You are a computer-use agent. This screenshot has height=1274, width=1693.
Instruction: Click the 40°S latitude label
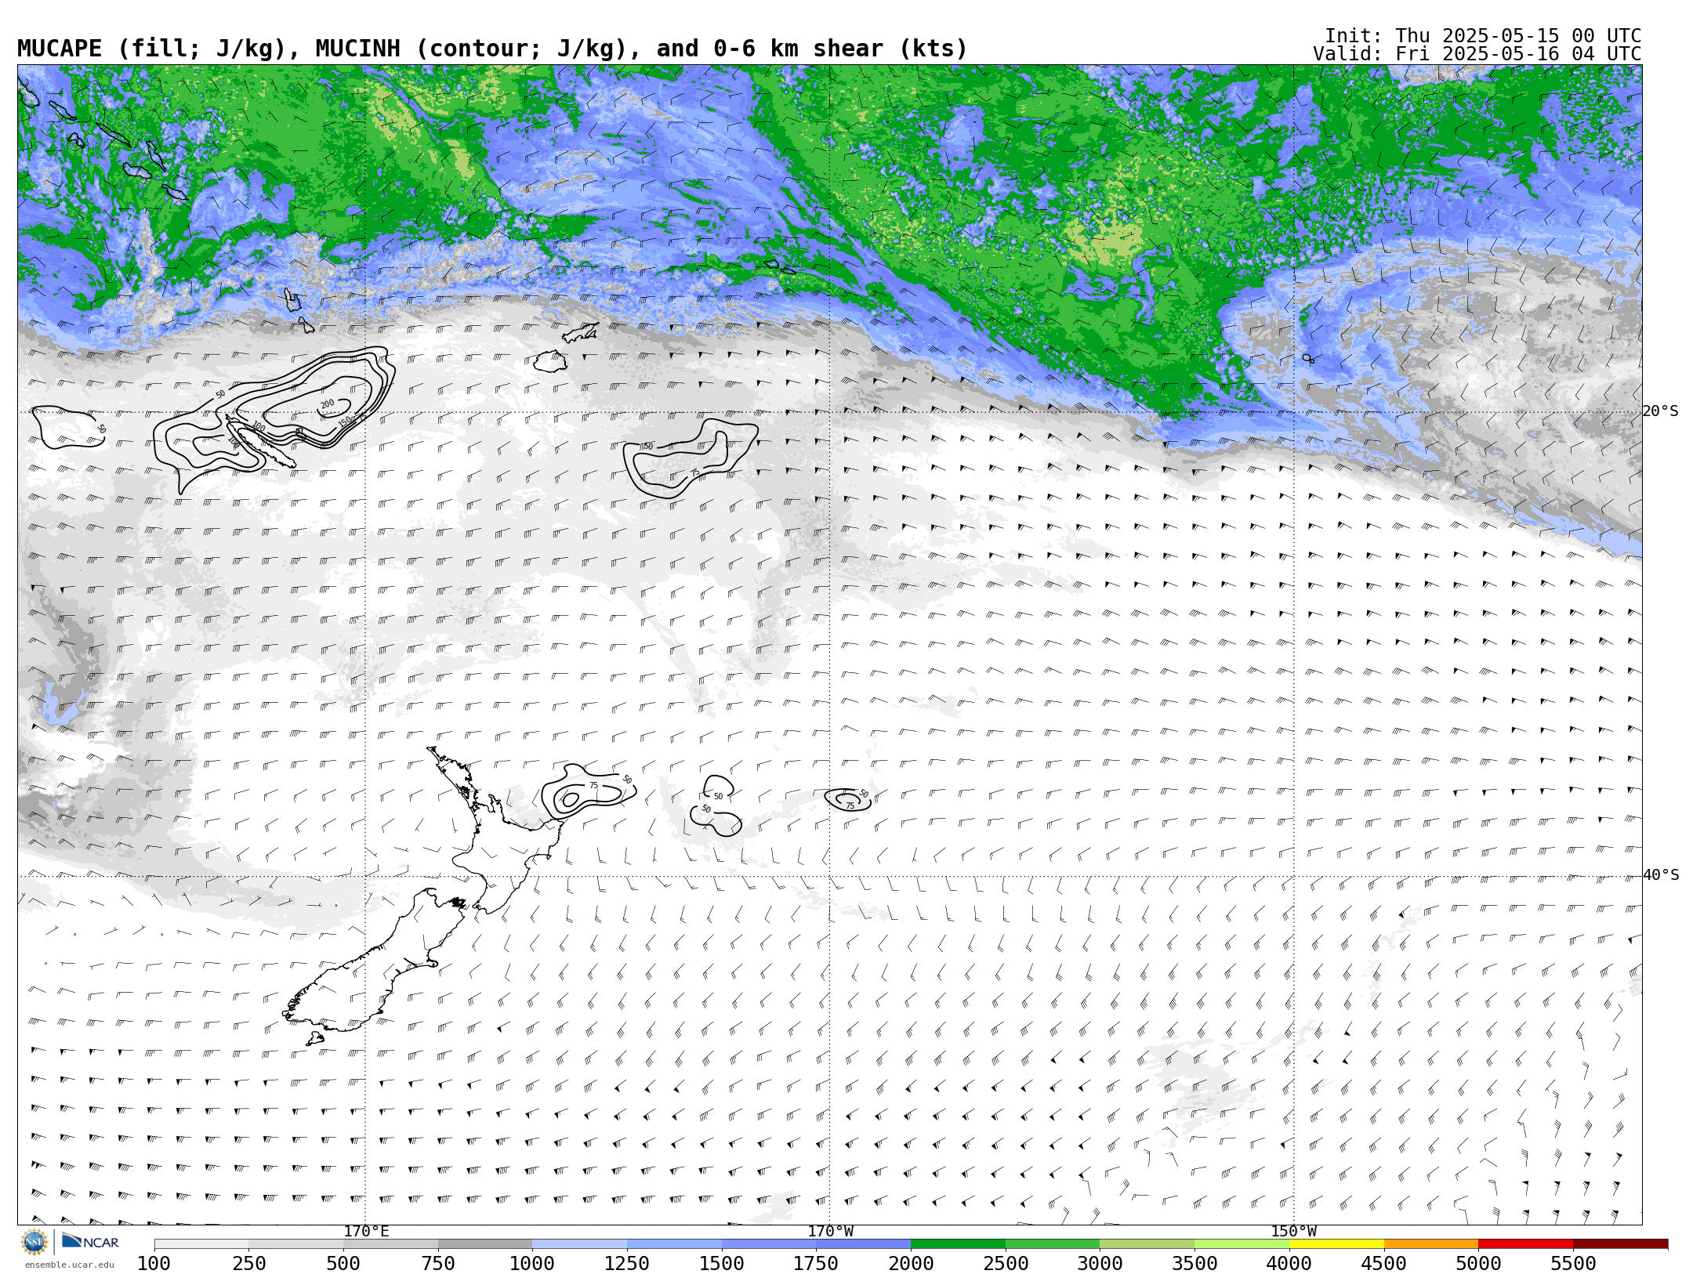[x=1661, y=875]
